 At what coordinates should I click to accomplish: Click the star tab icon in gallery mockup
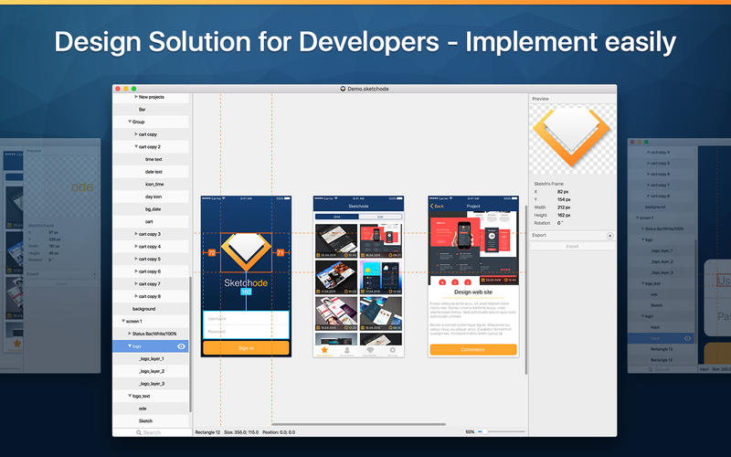point(323,349)
